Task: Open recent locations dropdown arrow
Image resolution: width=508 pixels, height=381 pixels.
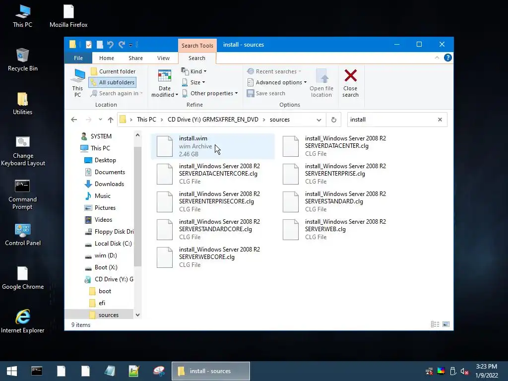Action: (x=100, y=120)
